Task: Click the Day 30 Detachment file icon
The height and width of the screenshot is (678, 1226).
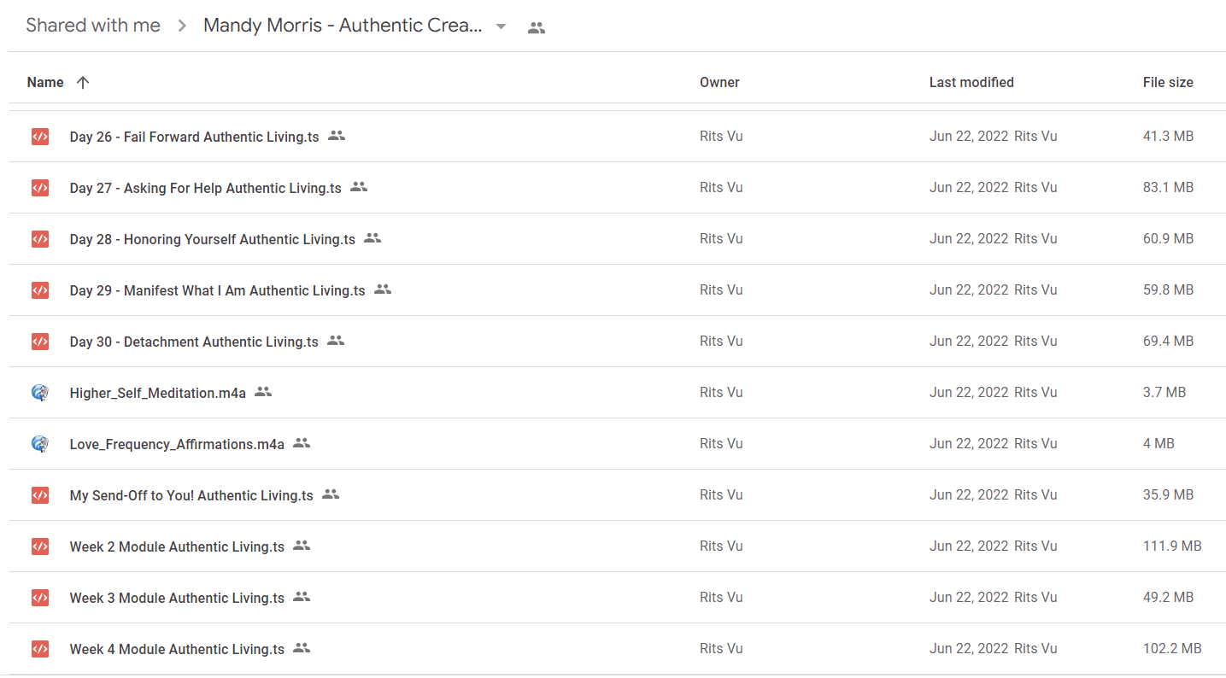Action: pyautogui.click(x=39, y=341)
